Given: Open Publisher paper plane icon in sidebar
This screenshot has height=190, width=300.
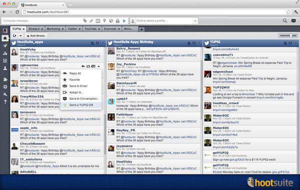Looking at the screenshot, I should (x=5, y=45).
